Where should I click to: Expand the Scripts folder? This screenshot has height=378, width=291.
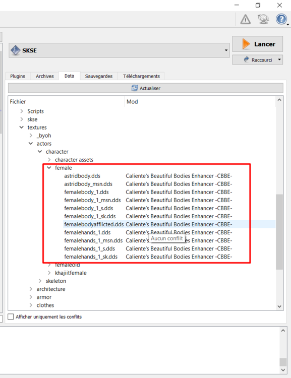click(x=22, y=111)
